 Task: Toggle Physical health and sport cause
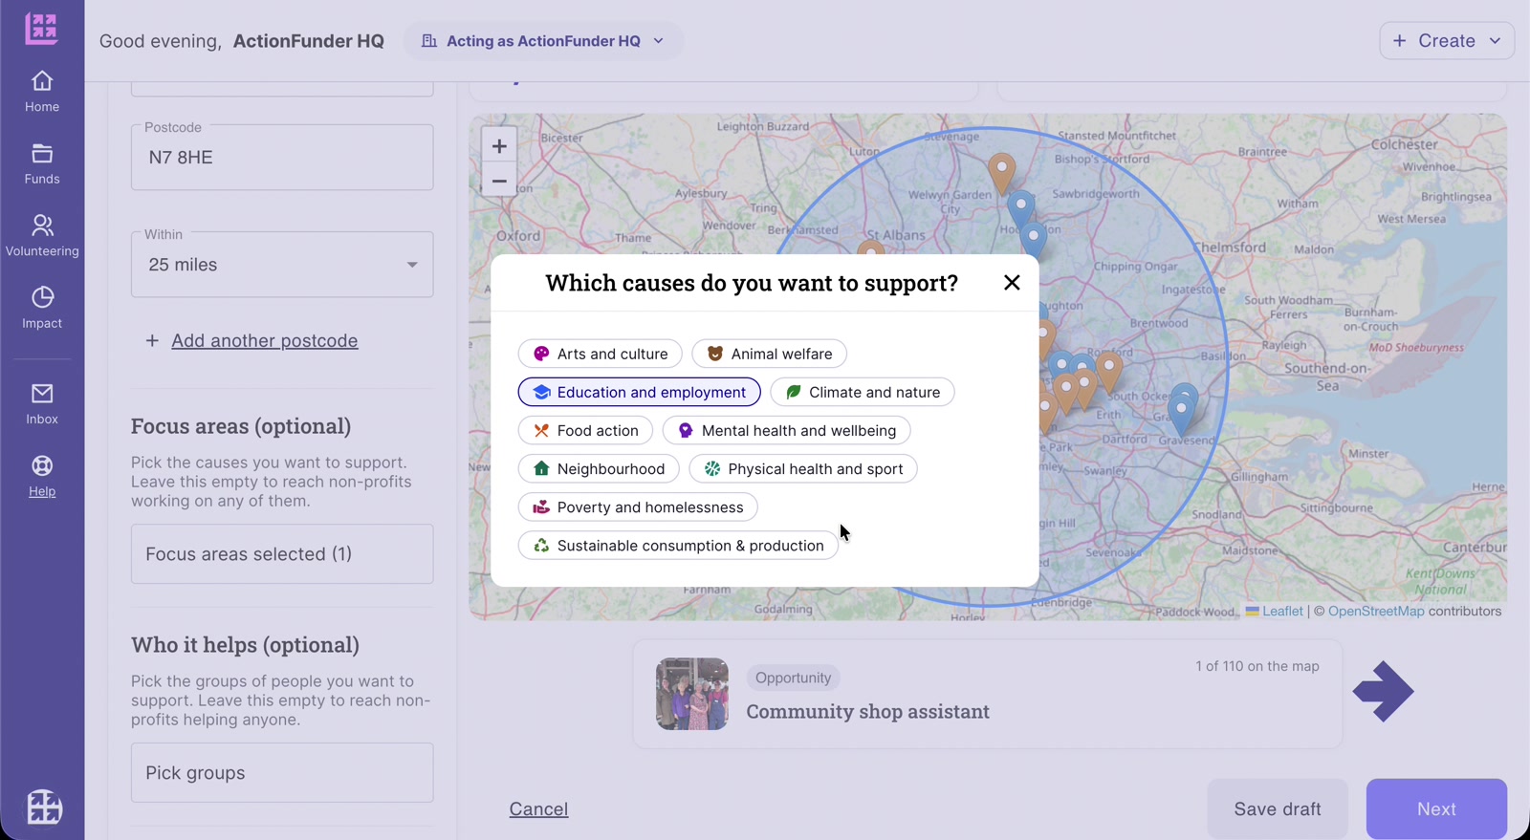click(x=803, y=469)
